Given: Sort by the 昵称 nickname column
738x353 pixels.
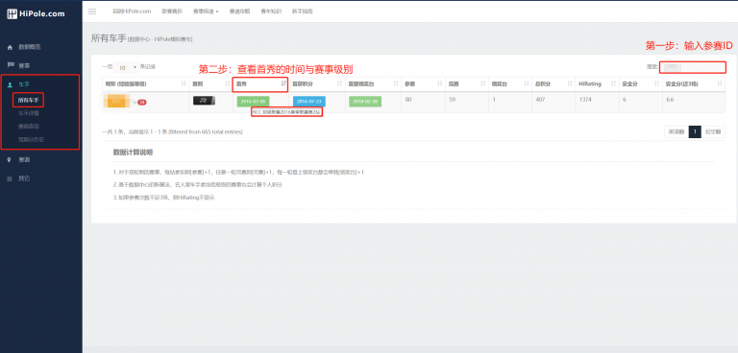Looking at the screenshot, I should click(x=145, y=83).
